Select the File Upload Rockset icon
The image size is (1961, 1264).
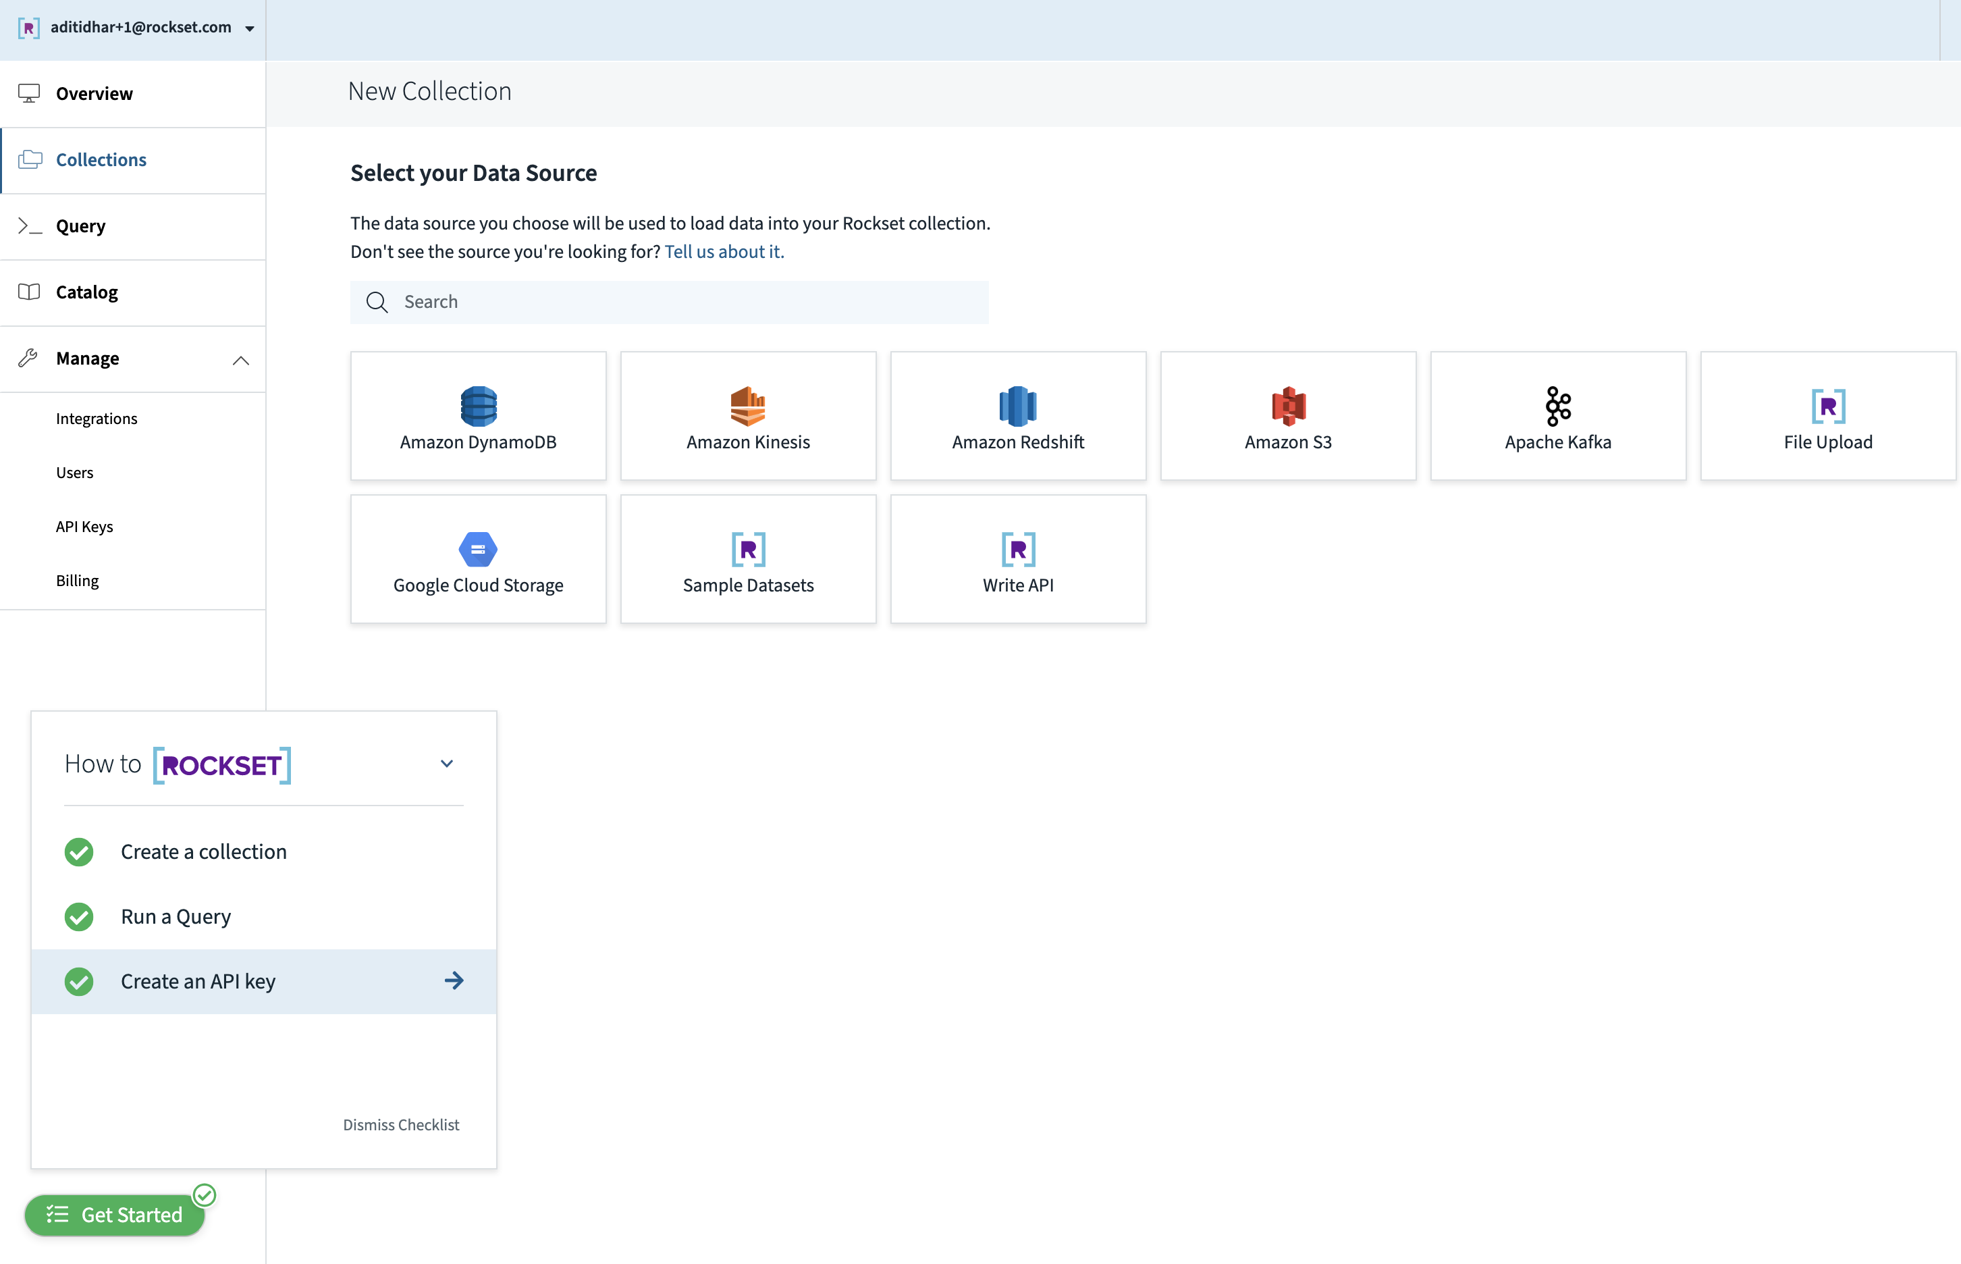point(1827,405)
